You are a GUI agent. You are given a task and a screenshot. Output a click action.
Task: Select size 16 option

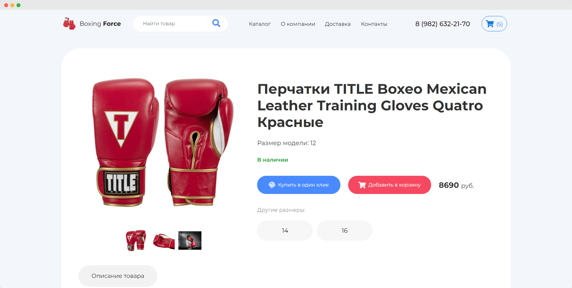[x=344, y=231]
